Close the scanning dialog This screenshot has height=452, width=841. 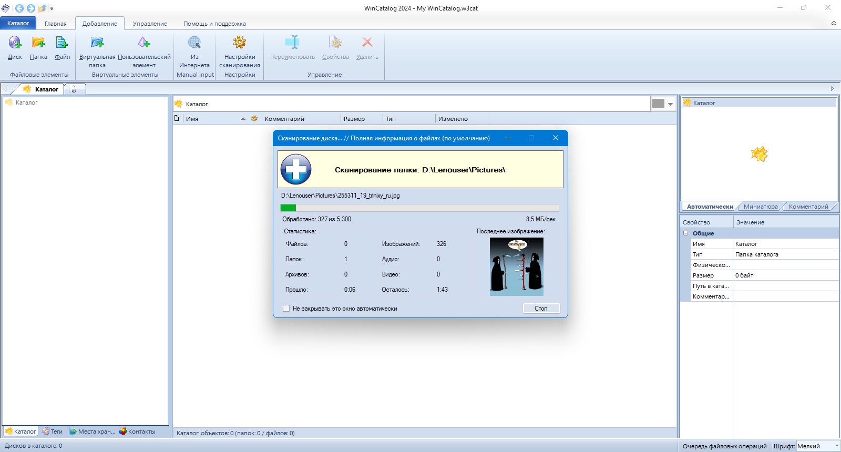(x=555, y=138)
